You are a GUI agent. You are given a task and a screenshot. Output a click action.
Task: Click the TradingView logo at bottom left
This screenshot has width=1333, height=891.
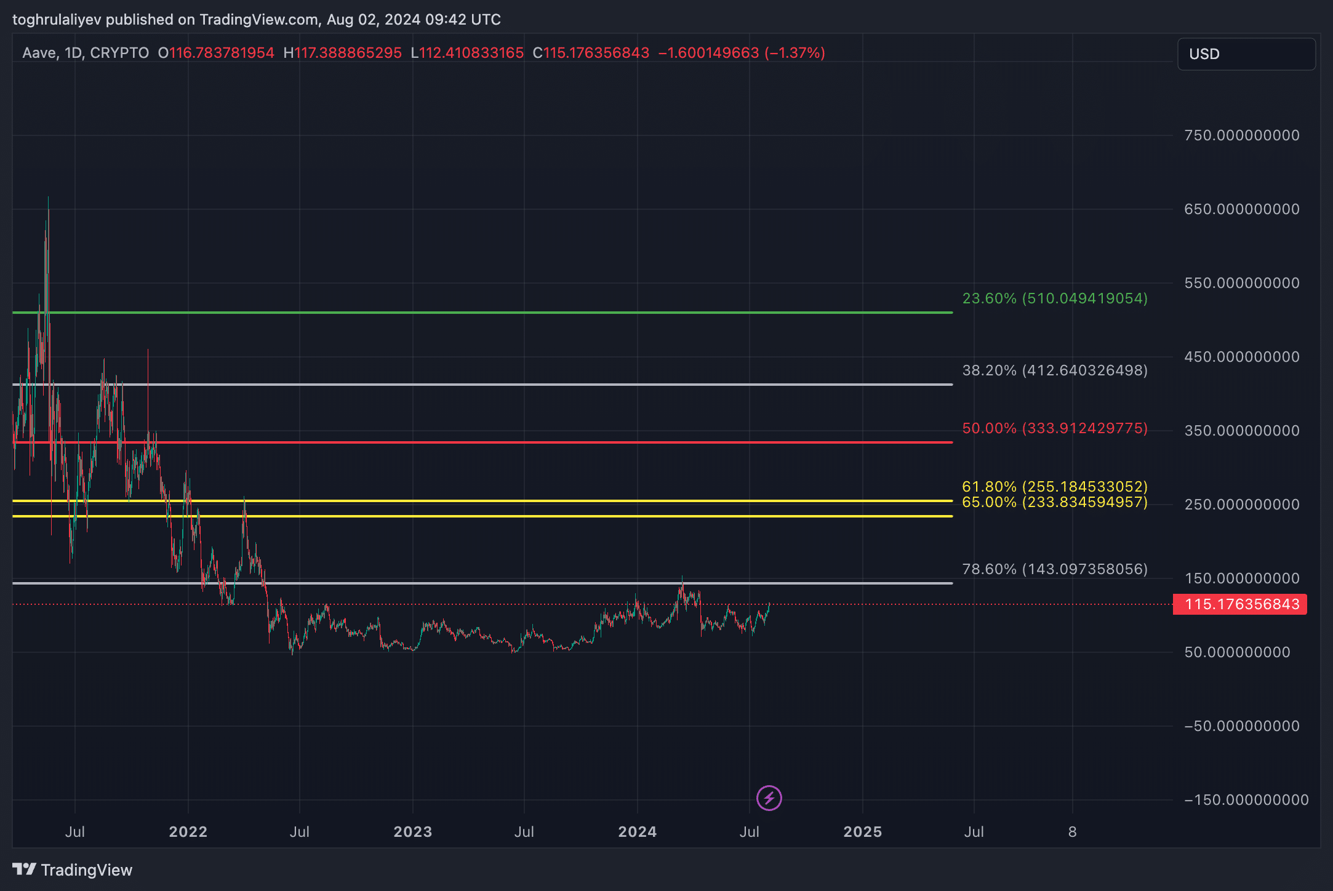coord(72,869)
